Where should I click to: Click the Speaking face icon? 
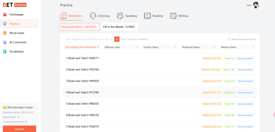(x=120, y=16)
